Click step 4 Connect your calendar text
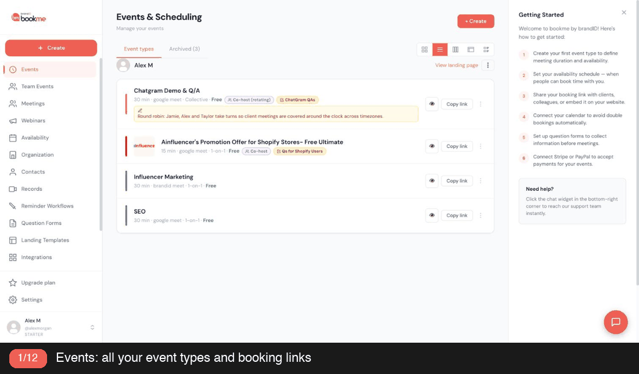This screenshot has height=374, width=639. click(x=577, y=119)
